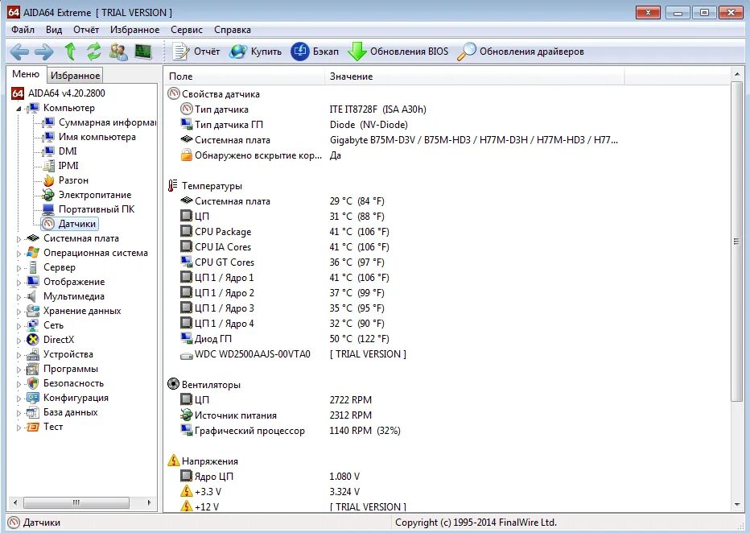Image resolution: width=750 pixels, height=533 pixels.
Task: Expand the Отображение tree branch
Action: (19, 283)
